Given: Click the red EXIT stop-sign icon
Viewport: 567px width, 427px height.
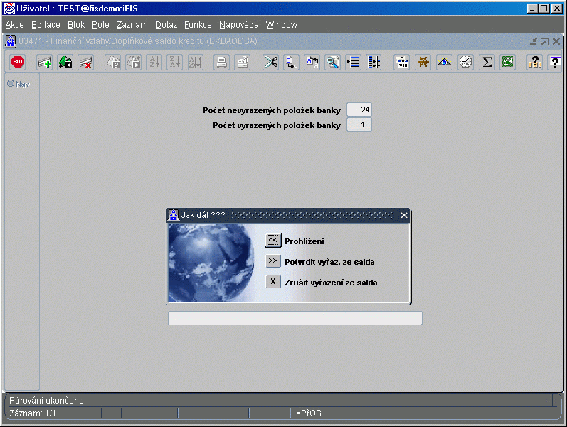Looking at the screenshot, I should pyautogui.click(x=18, y=62).
